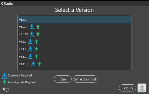Open the user profile avatar

(x=142, y=88)
